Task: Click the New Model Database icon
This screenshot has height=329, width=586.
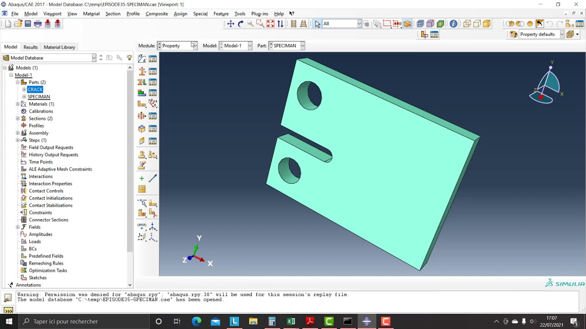Action: [x=8, y=24]
